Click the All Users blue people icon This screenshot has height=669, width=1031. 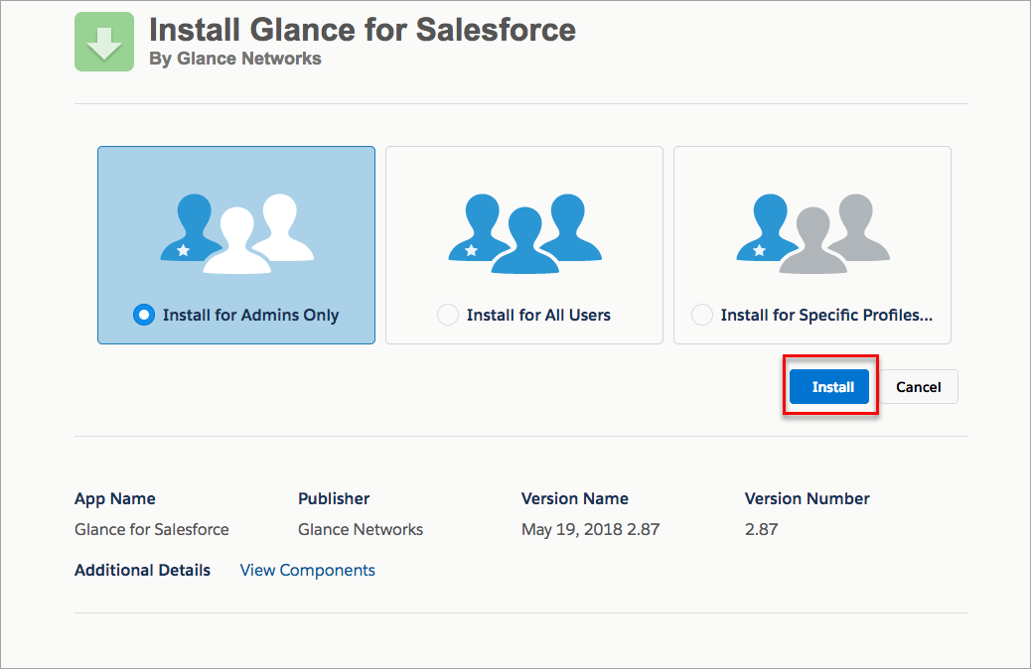point(524,233)
